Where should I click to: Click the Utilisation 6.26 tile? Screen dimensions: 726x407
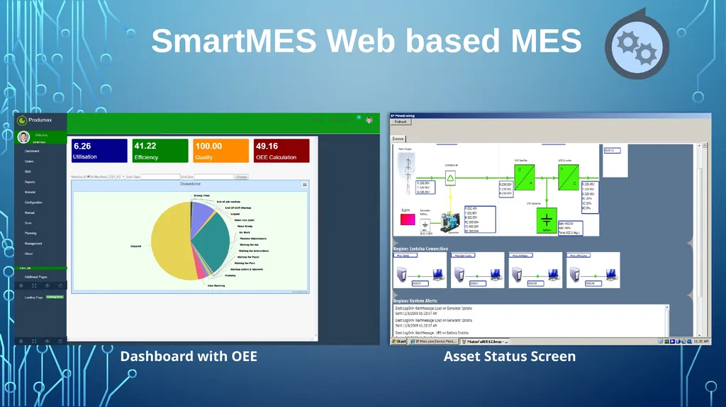(99, 151)
